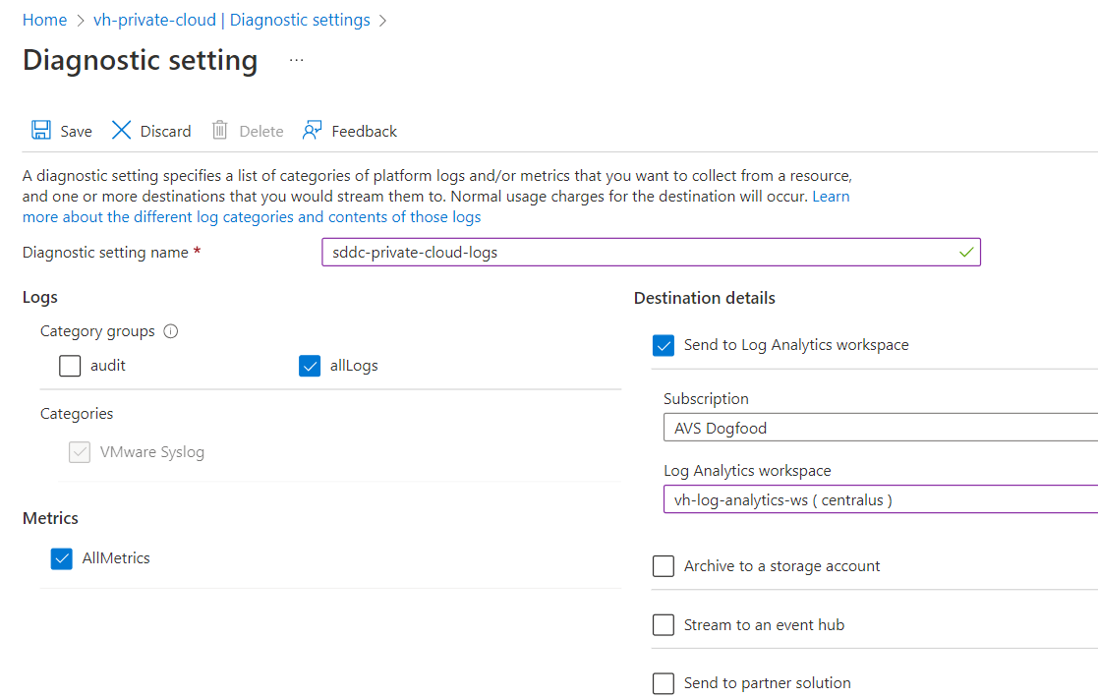Check Archive to a storage account
Viewport: 1098px width, 698px height.
pos(664,565)
